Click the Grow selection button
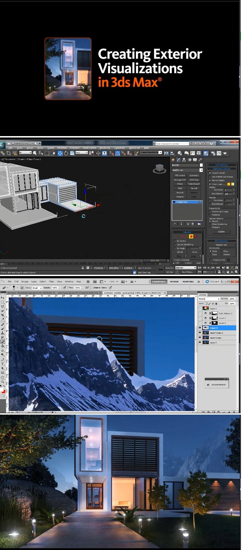 click(x=194, y=252)
